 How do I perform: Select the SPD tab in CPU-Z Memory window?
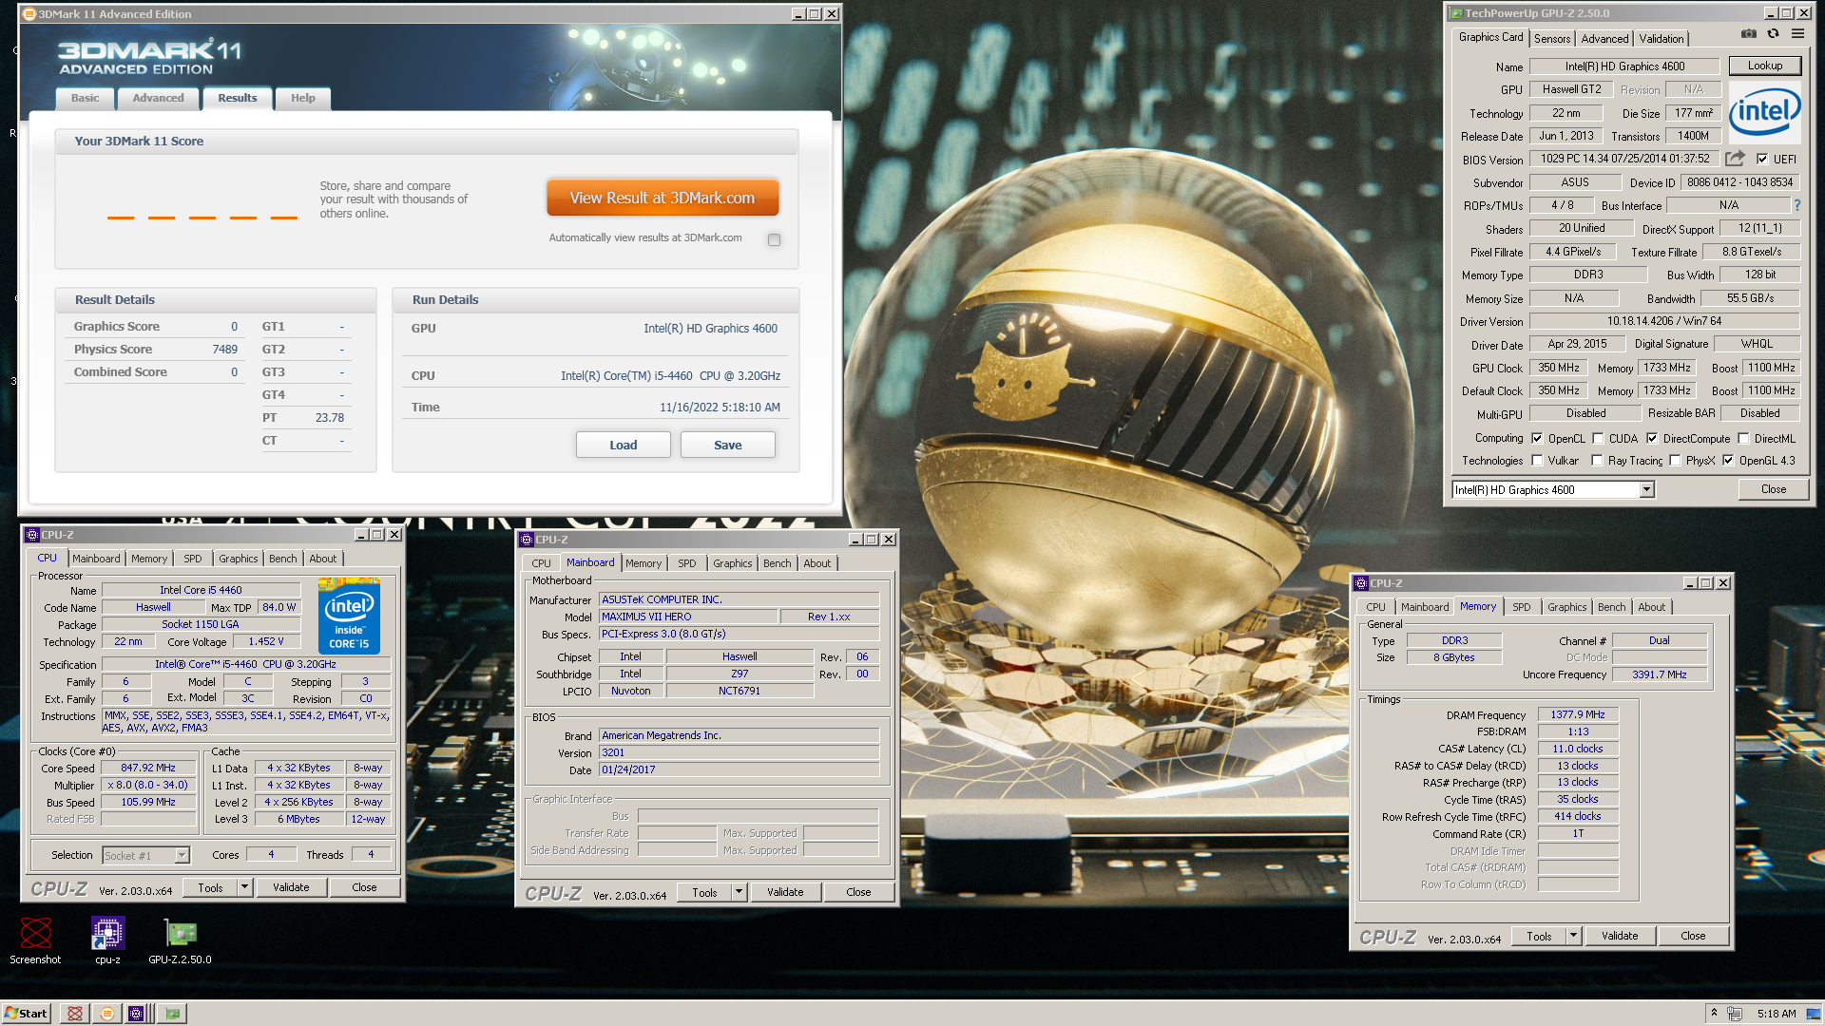tap(1521, 607)
